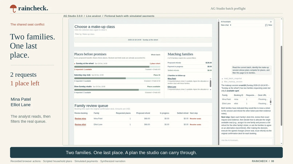Viewport: 293px width, 164px height.
Task: Click the Requested places column header
Action: 123,113
